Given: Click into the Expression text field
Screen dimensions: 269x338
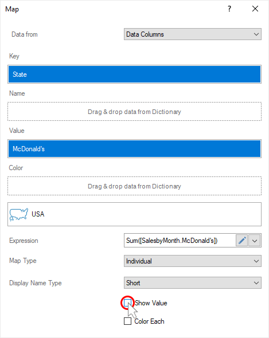Looking at the screenshot, I should pos(180,241).
